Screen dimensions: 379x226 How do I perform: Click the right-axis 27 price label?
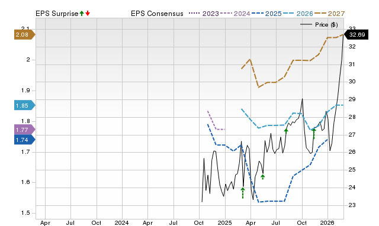point(352,134)
